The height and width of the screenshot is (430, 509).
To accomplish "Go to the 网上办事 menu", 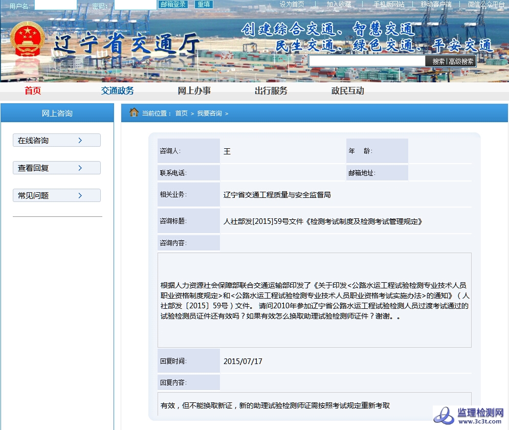I will click(194, 91).
